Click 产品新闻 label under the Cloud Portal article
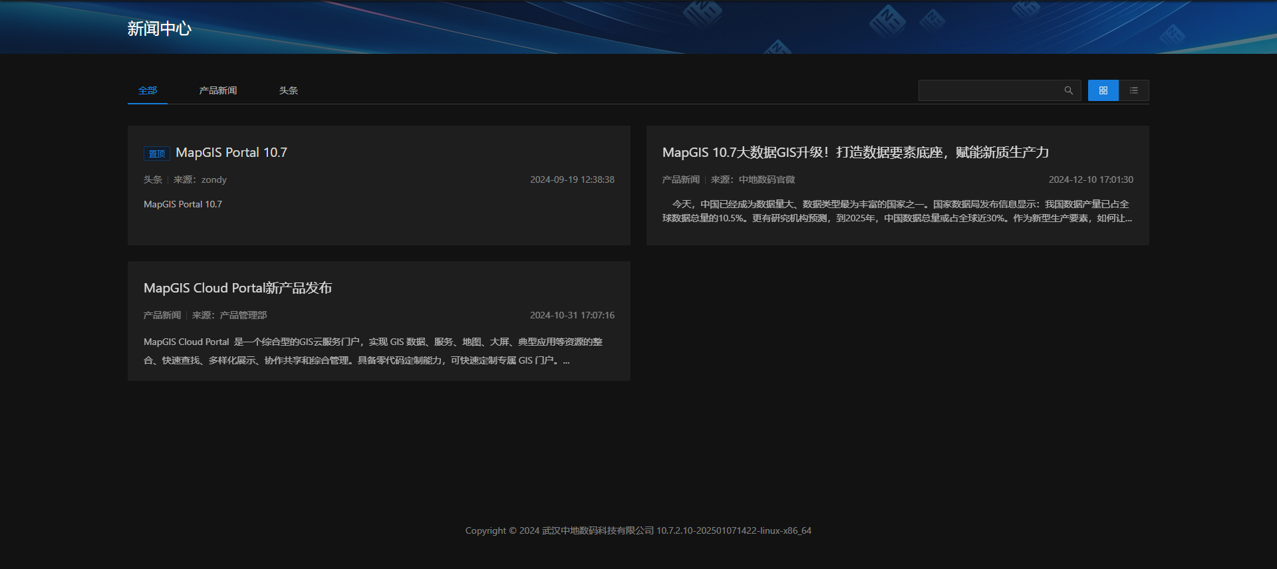The image size is (1277, 569). click(x=162, y=315)
